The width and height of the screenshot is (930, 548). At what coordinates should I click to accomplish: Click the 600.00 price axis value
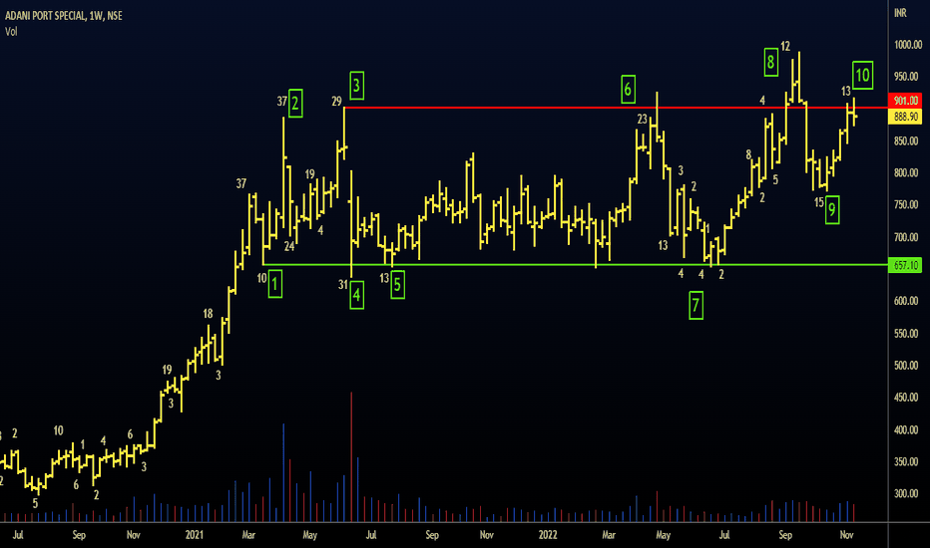(x=908, y=301)
